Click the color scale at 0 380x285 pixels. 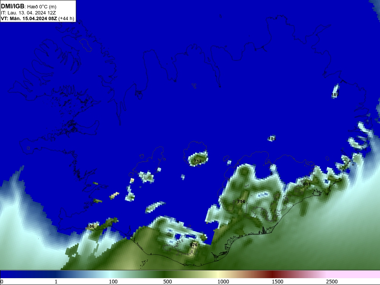click(2, 282)
